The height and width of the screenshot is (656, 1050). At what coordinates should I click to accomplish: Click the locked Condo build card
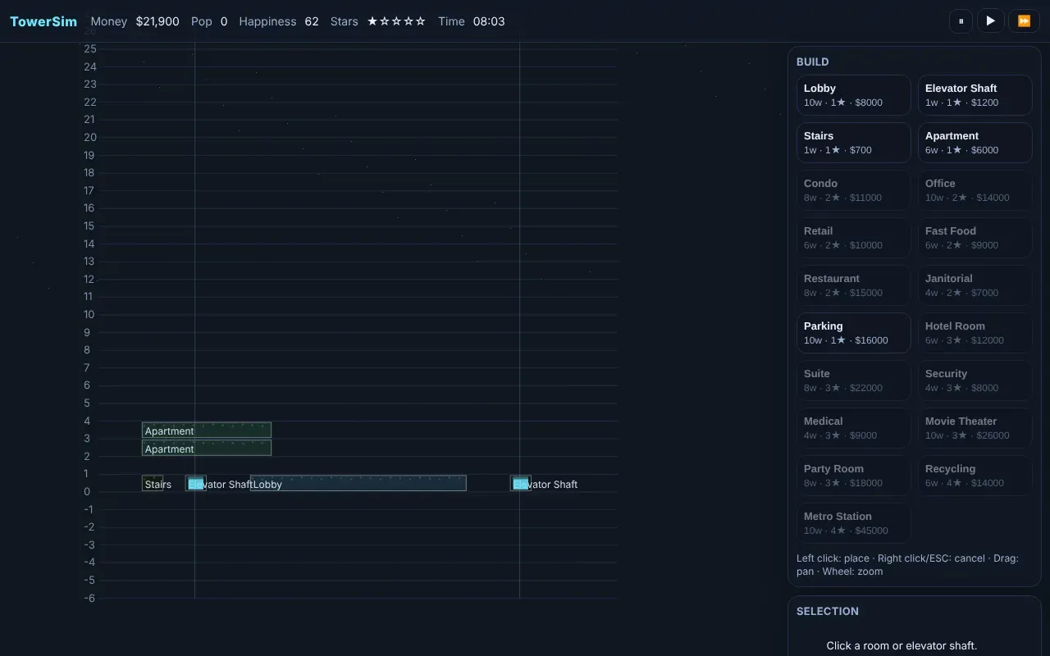[x=854, y=190]
